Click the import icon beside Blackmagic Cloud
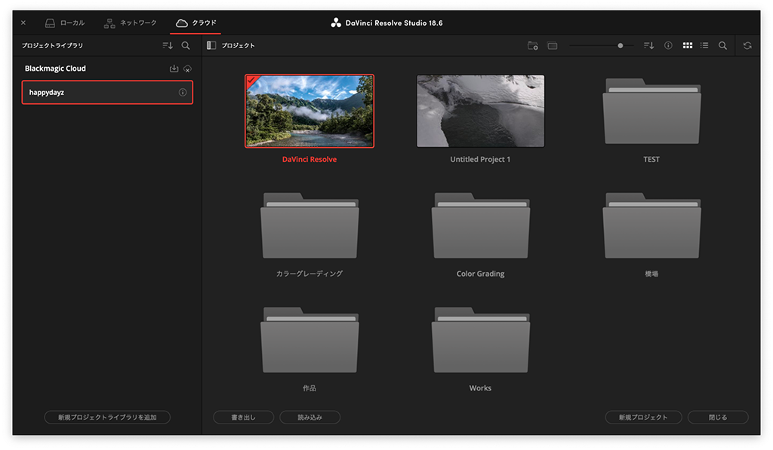773x450 pixels. pyautogui.click(x=174, y=69)
